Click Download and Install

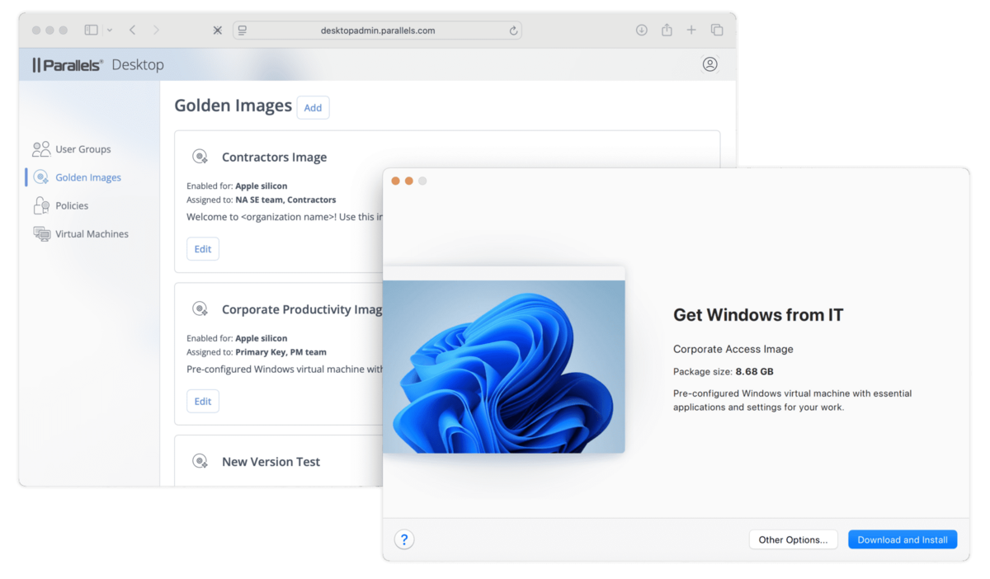[903, 539]
